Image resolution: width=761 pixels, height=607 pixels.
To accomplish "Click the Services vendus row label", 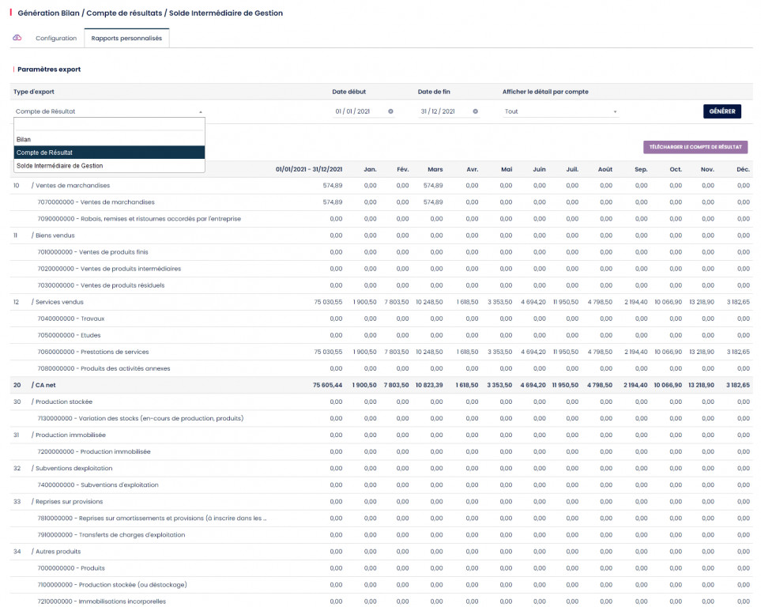I will [x=59, y=302].
